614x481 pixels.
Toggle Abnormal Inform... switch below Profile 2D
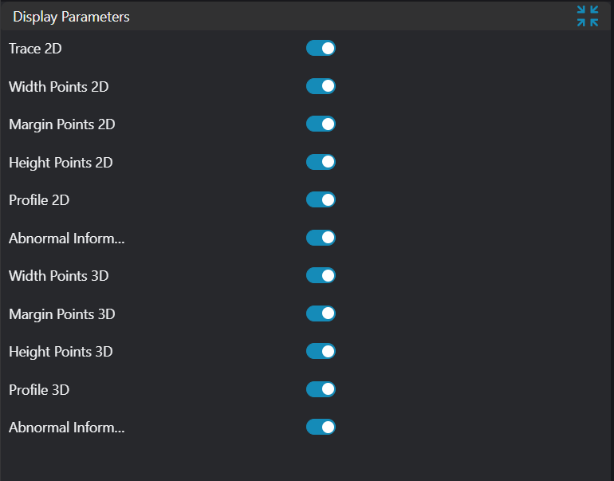point(321,238)
